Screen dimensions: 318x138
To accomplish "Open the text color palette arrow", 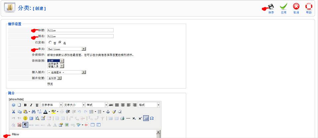I will tap(49, 112).
